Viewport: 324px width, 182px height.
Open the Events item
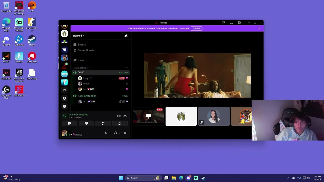[x=101, y=44]
